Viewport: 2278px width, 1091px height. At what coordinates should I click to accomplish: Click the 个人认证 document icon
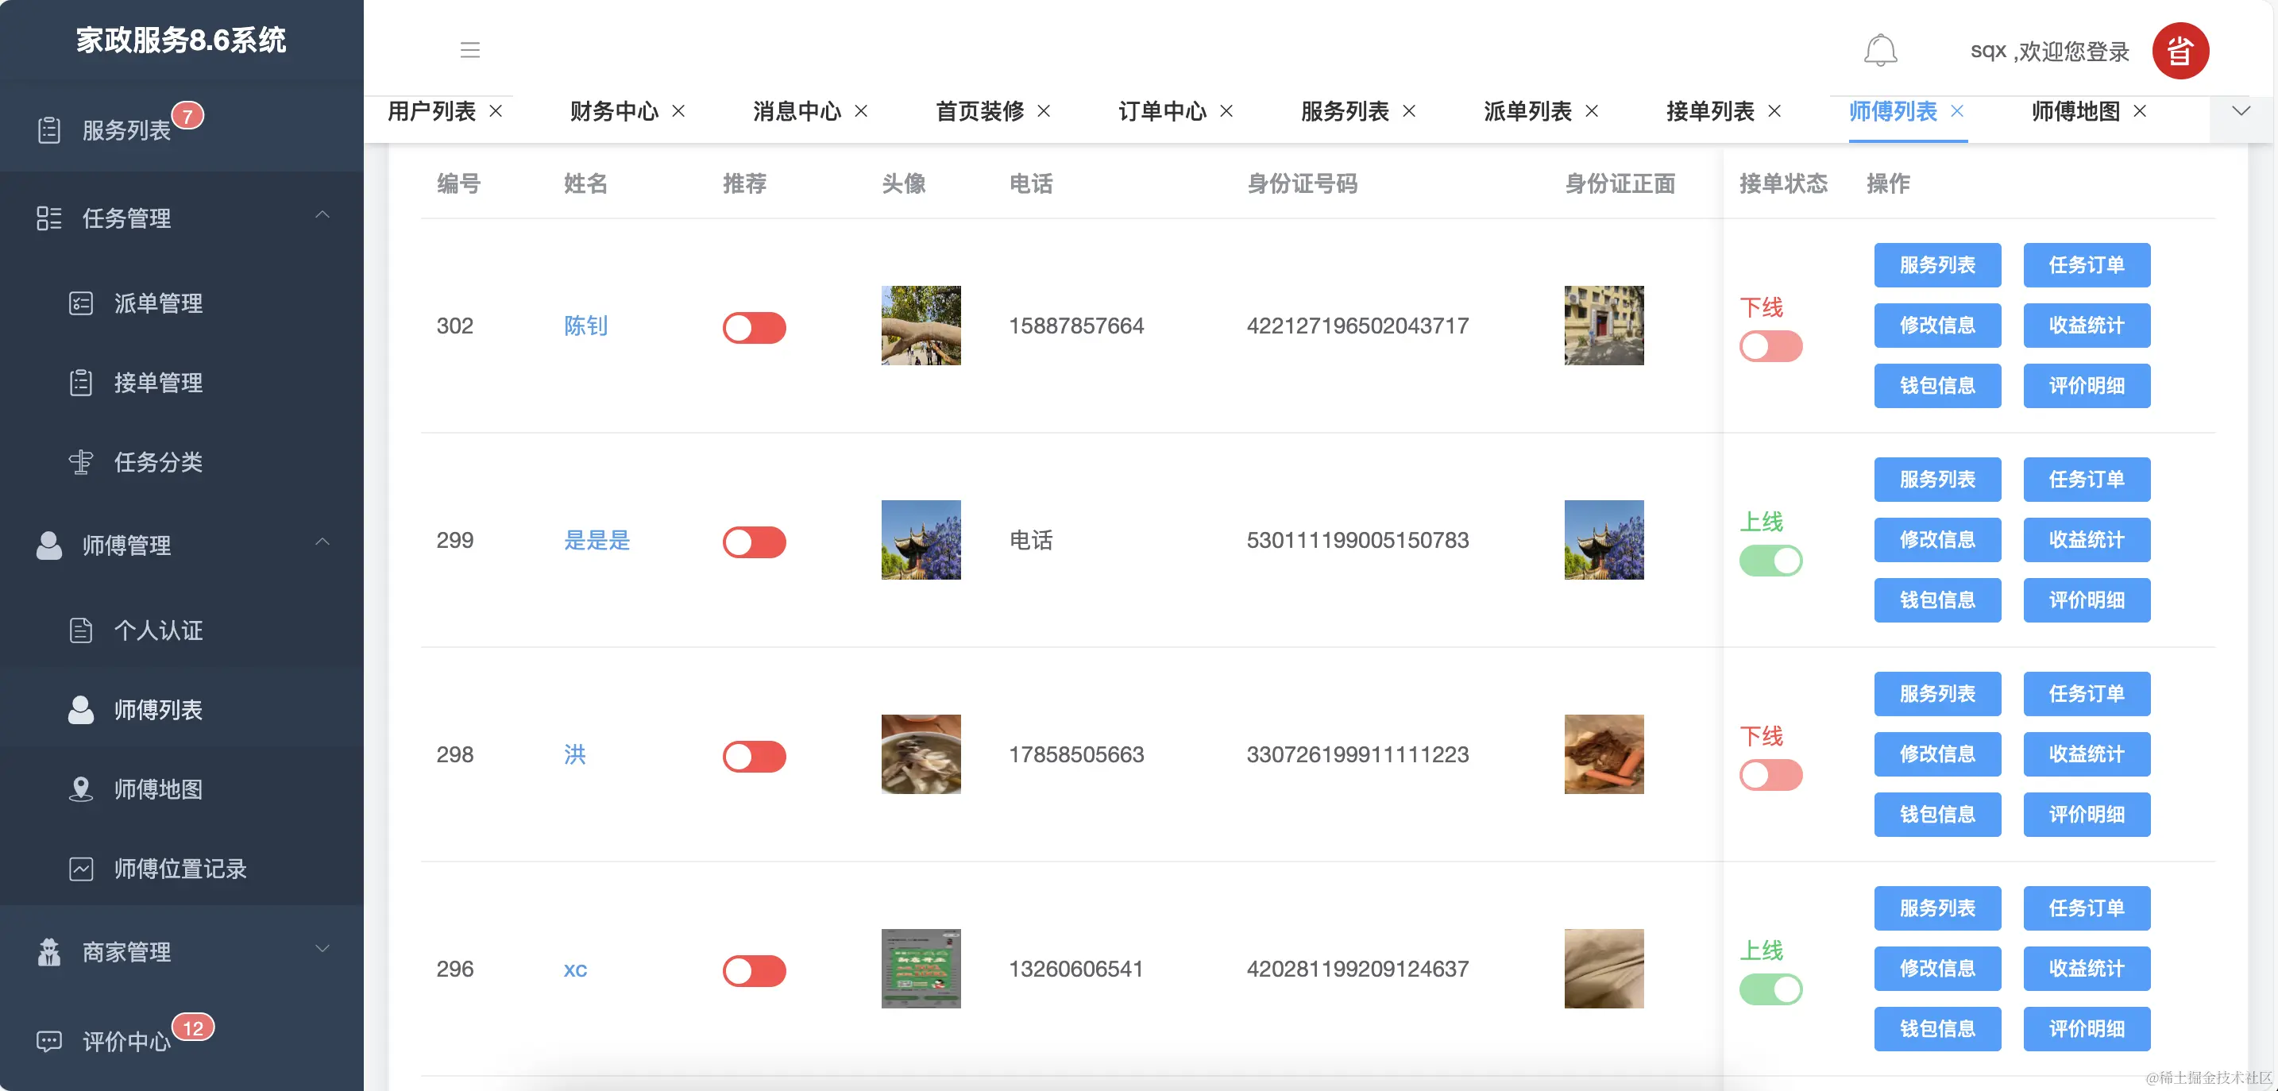(x=80, y=630)
